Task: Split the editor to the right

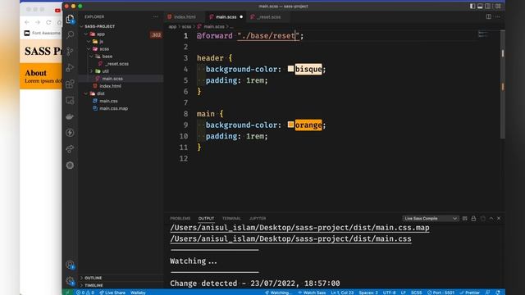Action: (x=489, y=16)
